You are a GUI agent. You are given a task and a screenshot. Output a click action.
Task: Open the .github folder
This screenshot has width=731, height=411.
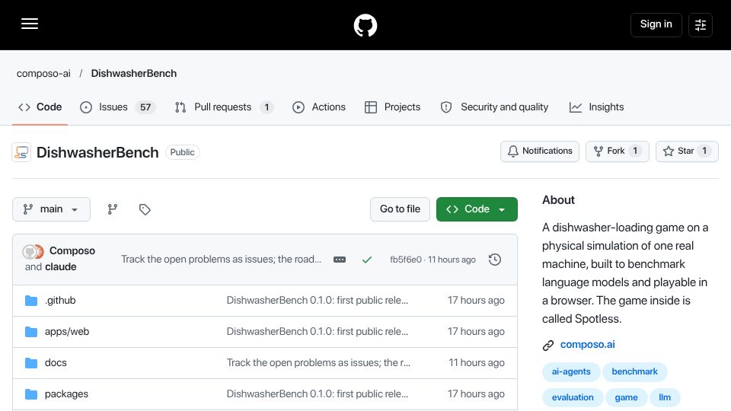point(60,301)
